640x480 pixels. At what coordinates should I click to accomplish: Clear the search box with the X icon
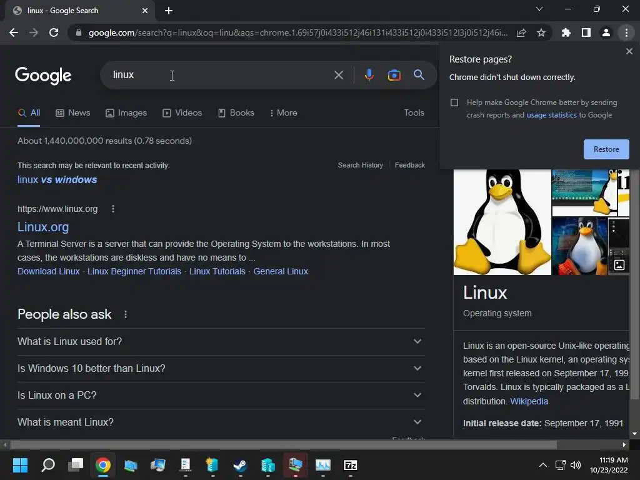(338, 75)
